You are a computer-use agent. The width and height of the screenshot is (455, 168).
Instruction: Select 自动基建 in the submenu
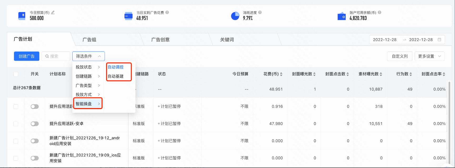pos(116,76)
